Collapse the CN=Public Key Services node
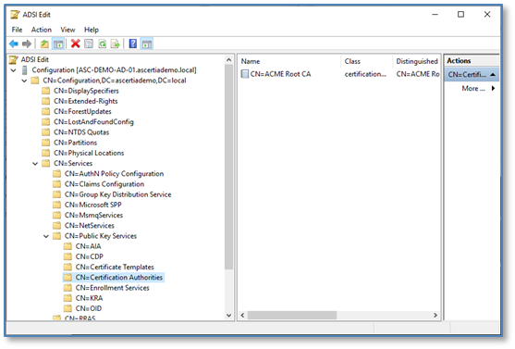Image resolution: width=515 pixels, height=349 pixels. (x=46, y=236)
